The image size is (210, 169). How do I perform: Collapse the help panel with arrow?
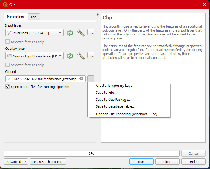pyautogui.click(x=98, y=15)
